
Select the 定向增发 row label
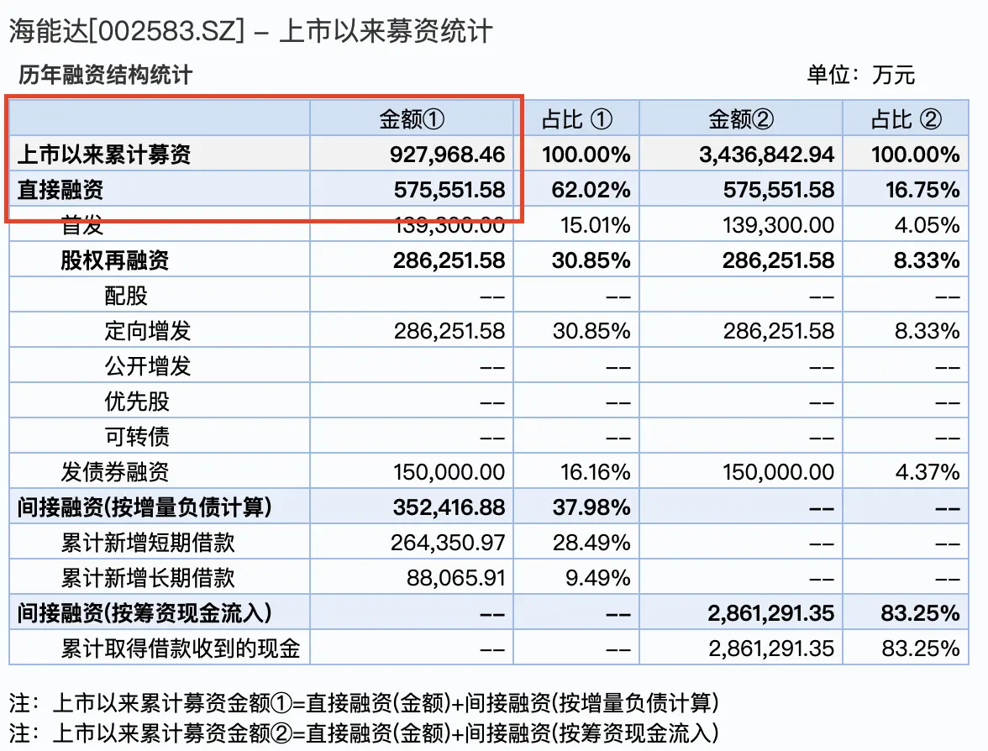tap(148, 331)
